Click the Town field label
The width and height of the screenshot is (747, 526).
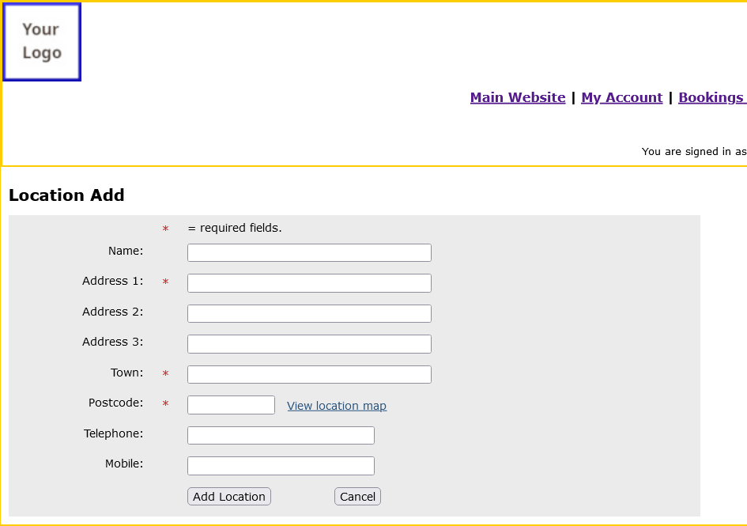[x=126, y=373]
